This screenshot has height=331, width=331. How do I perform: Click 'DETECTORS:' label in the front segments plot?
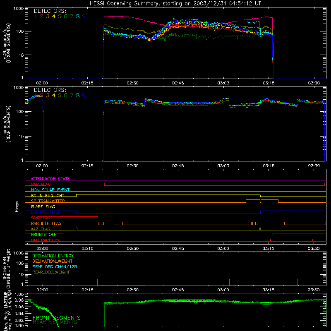pyautogui.click(x=50, y=11)
